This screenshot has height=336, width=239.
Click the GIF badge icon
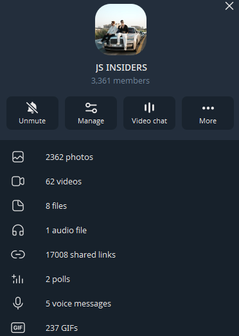tap(18, 328)
